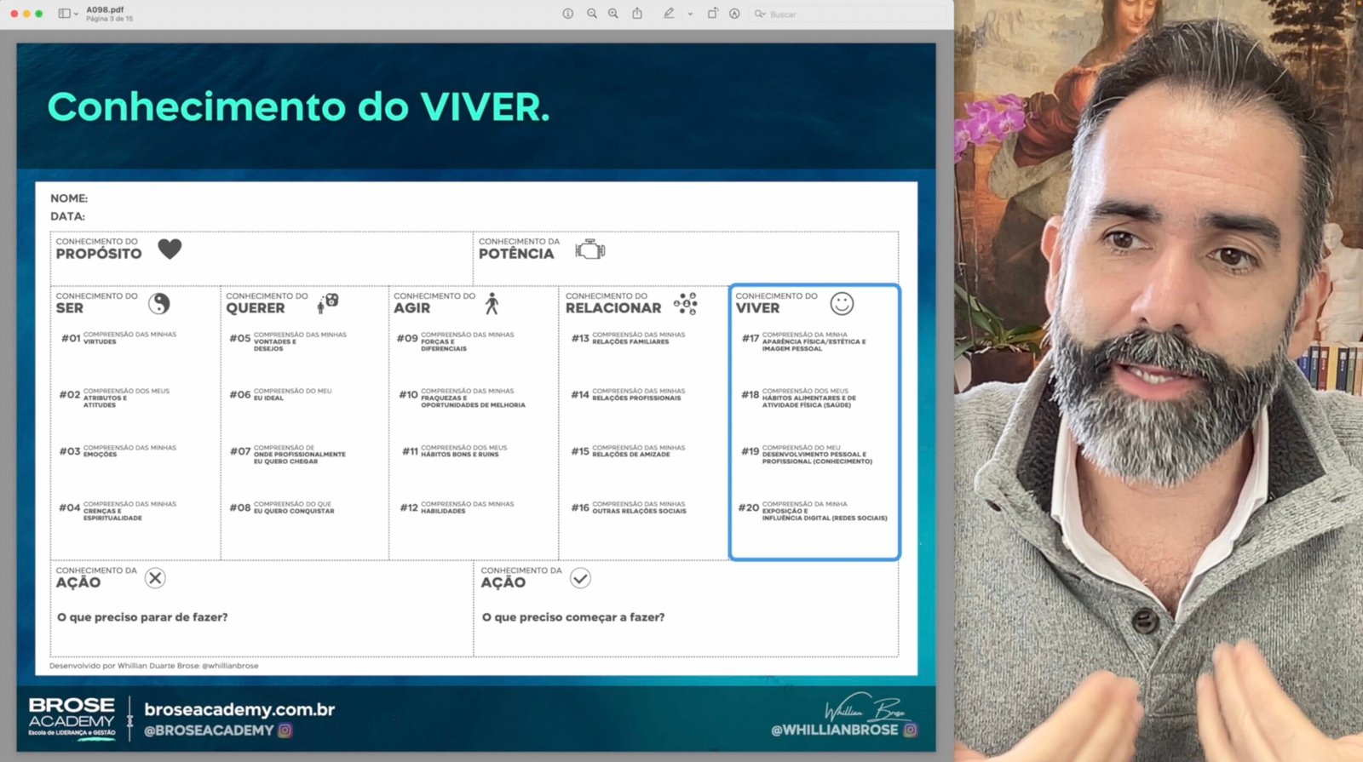The width and height of the screenshot is (1363, 762).
Task: Click the X circle icon beside AÇÃO
Action: (155, 578)
